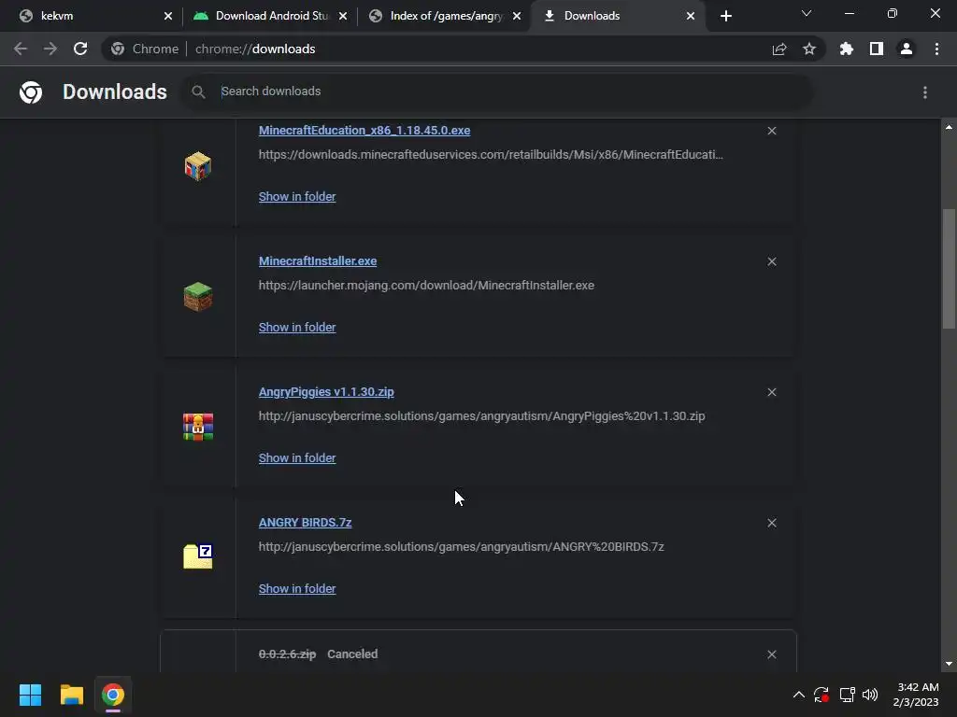Open the Extensions puzzle icon
This screenshot has width=957, height=717.
(847, 49)
